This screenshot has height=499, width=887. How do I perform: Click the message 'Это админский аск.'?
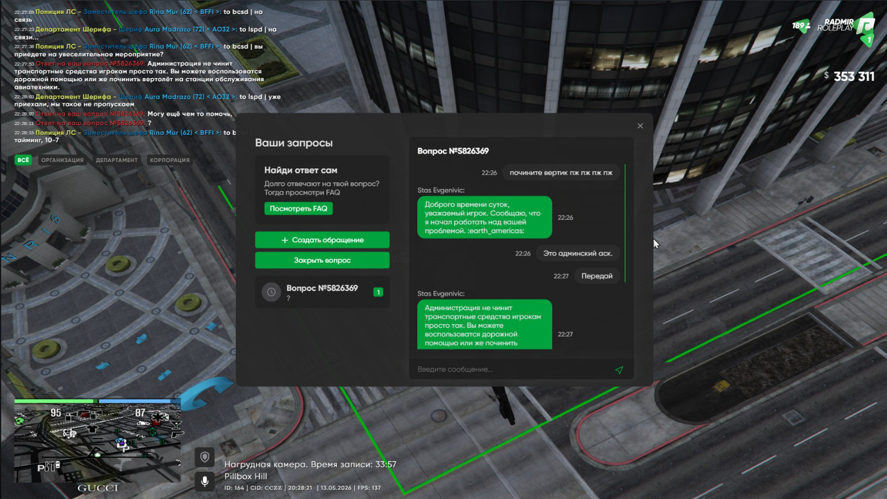pos(578,253)
